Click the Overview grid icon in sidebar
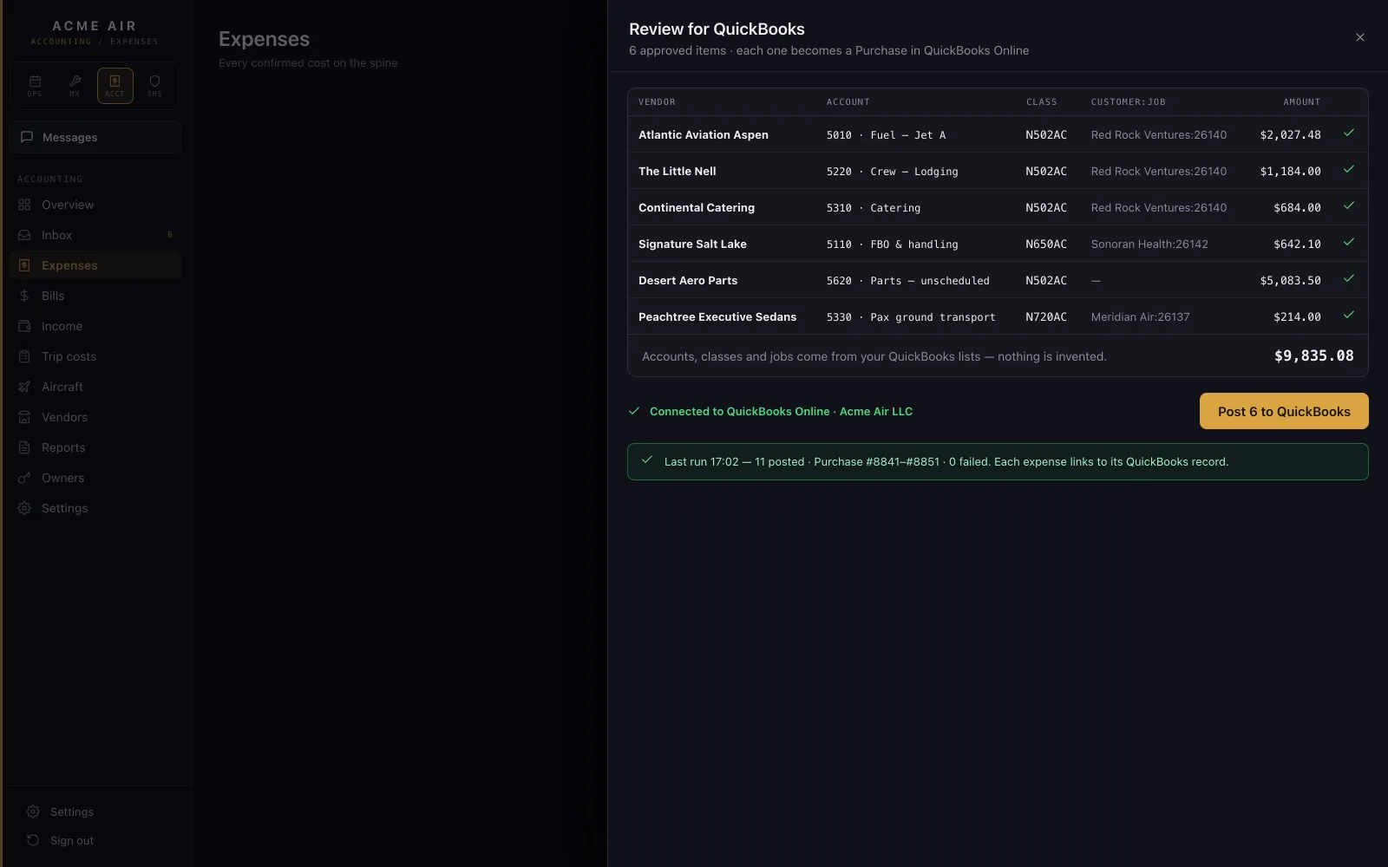Image resolution: width=1388 pixels, height=867 pixels. click(x=24, y=205)
